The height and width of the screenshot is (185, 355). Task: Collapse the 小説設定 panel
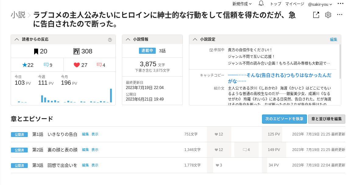coord(195,39)
